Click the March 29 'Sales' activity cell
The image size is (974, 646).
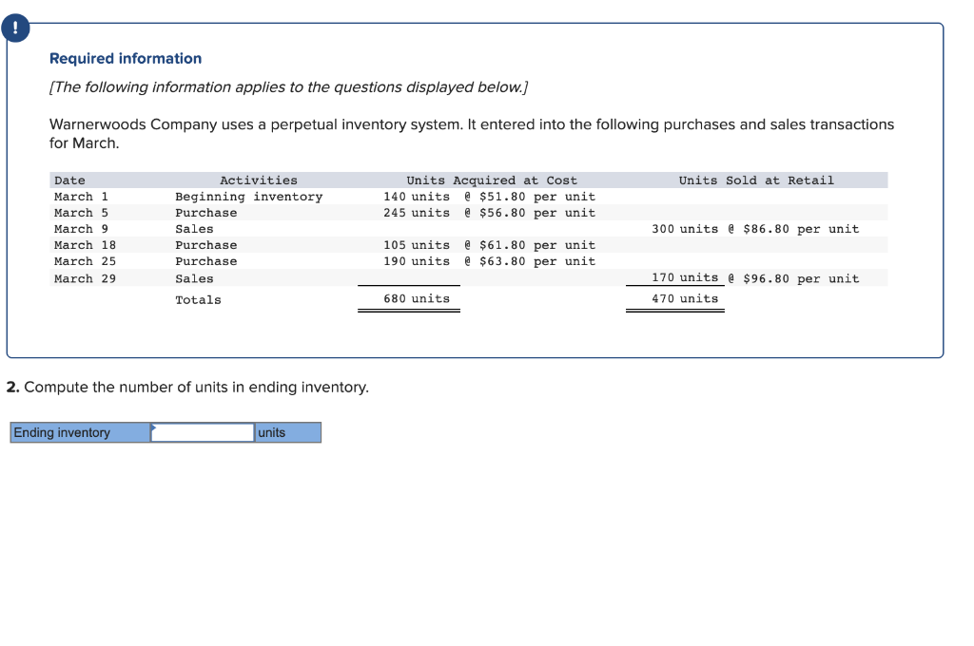(x=194, y=278)
